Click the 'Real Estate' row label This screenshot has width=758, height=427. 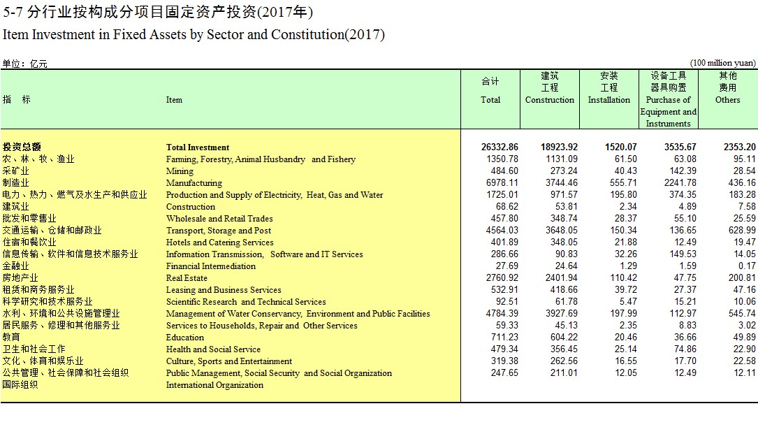click(x=187, y=278)
